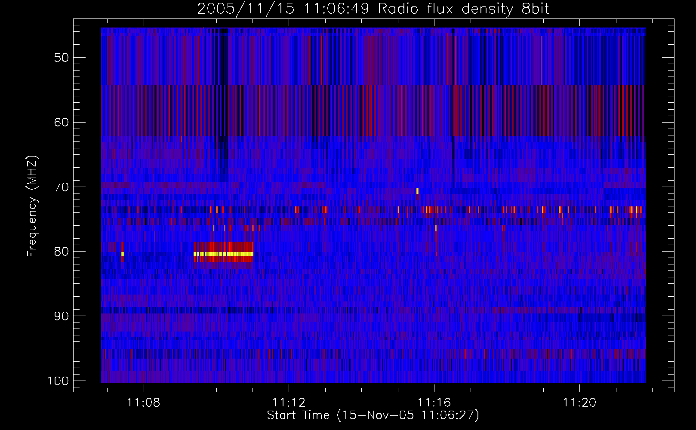Click the plot title '2005/11/15 11:06:49 Radio flux density 8bit'
Image resolution: width=696 pixels, height=430 pixels.
click(373, 9)
